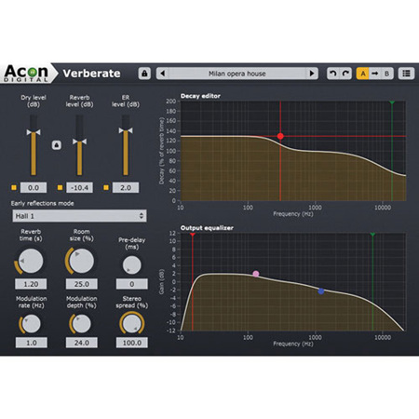Toggle the ER level enable square

[x=106, y=187]
